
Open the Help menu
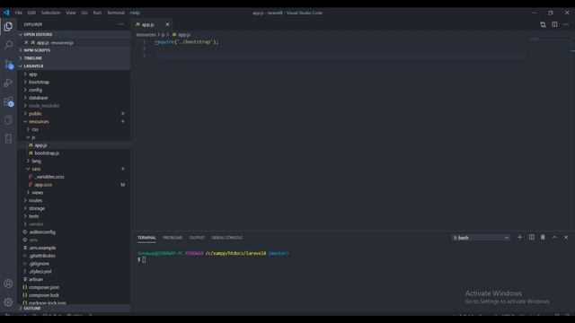click(x=135, y=13)
